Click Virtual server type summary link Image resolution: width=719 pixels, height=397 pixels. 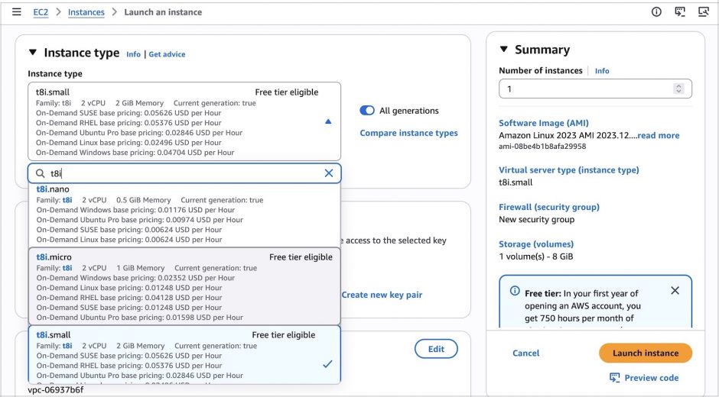pos(569,170)
